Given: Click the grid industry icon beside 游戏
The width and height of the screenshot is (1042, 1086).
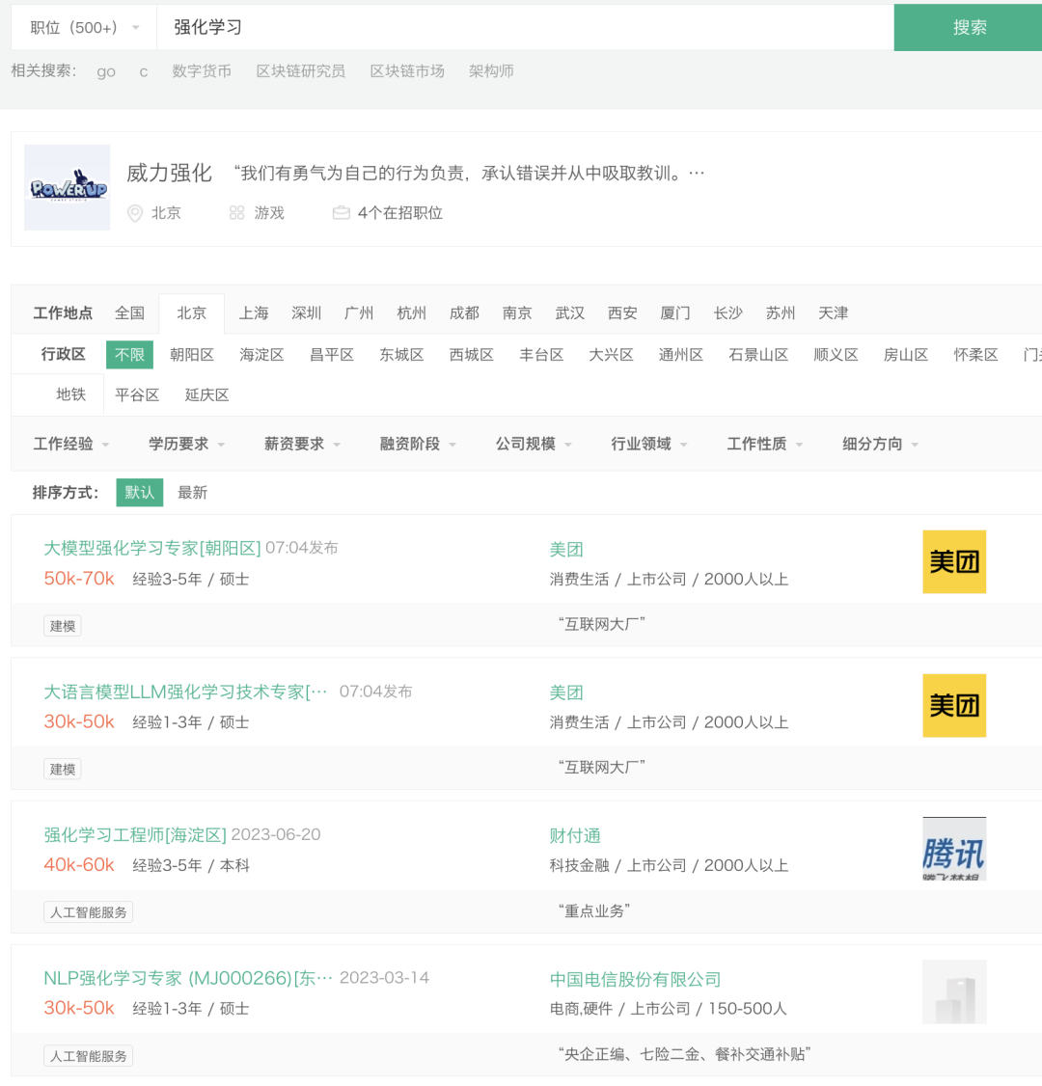Looking at the screenshot, I should [237, 212].
